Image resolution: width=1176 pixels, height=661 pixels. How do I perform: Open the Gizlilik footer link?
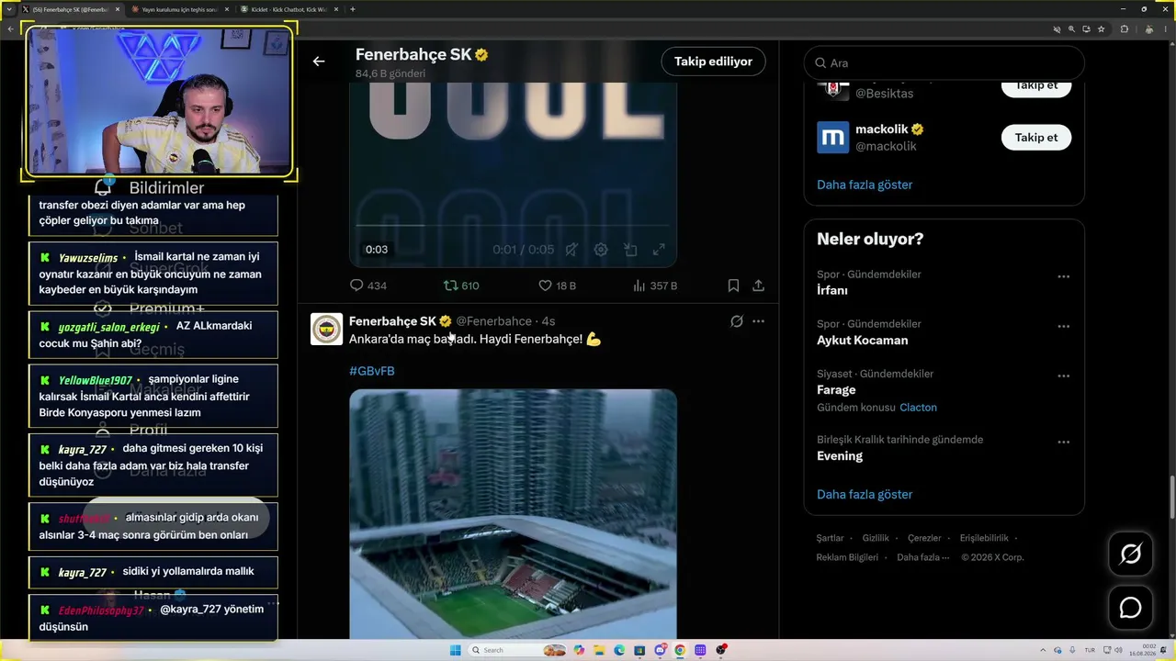[876, 538]
